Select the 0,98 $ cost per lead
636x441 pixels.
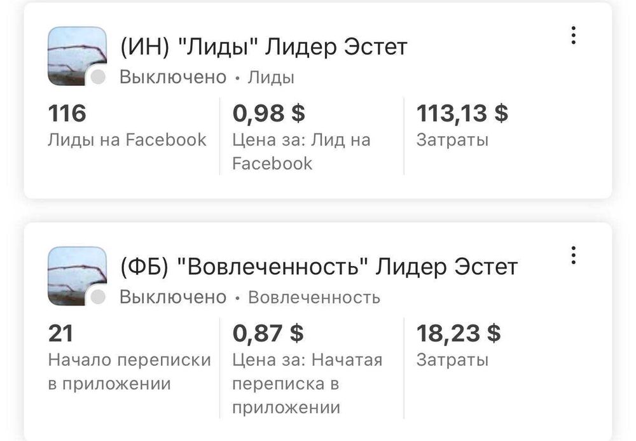(x=268, y=113)
